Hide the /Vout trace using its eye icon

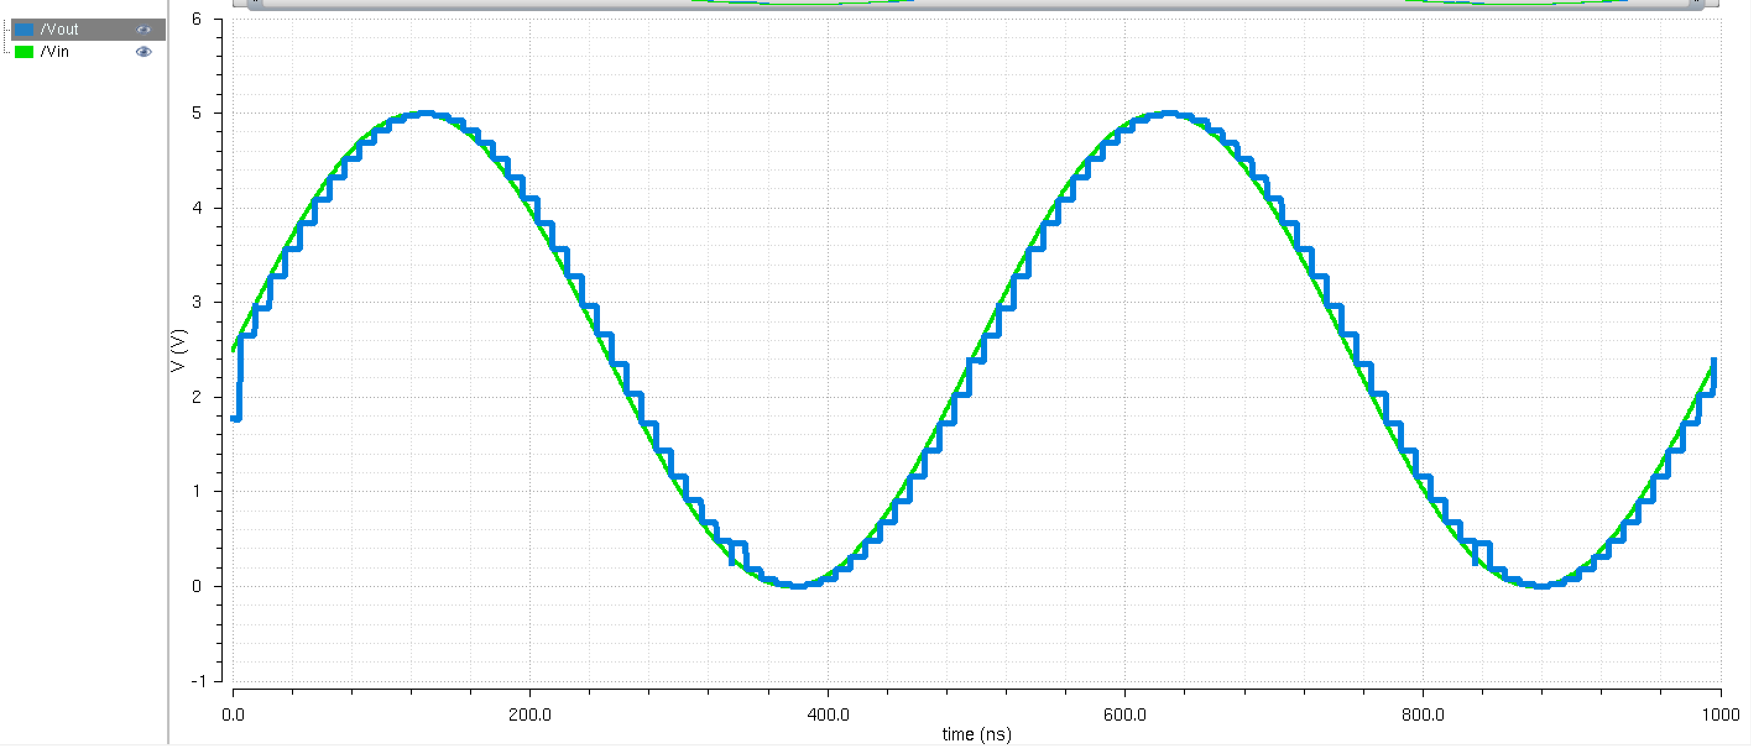click(143, 29)
